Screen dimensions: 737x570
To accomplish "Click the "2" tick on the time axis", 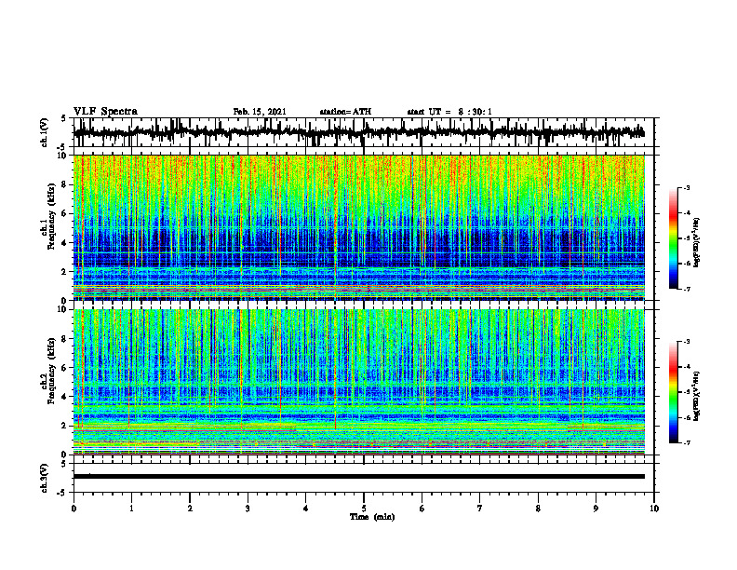I will [x=190, y=509].
